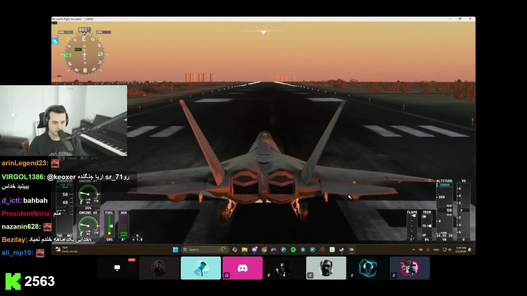Click the notification bell in taskbar
Screen dimensions: 527x296
[x=470, y=250]
